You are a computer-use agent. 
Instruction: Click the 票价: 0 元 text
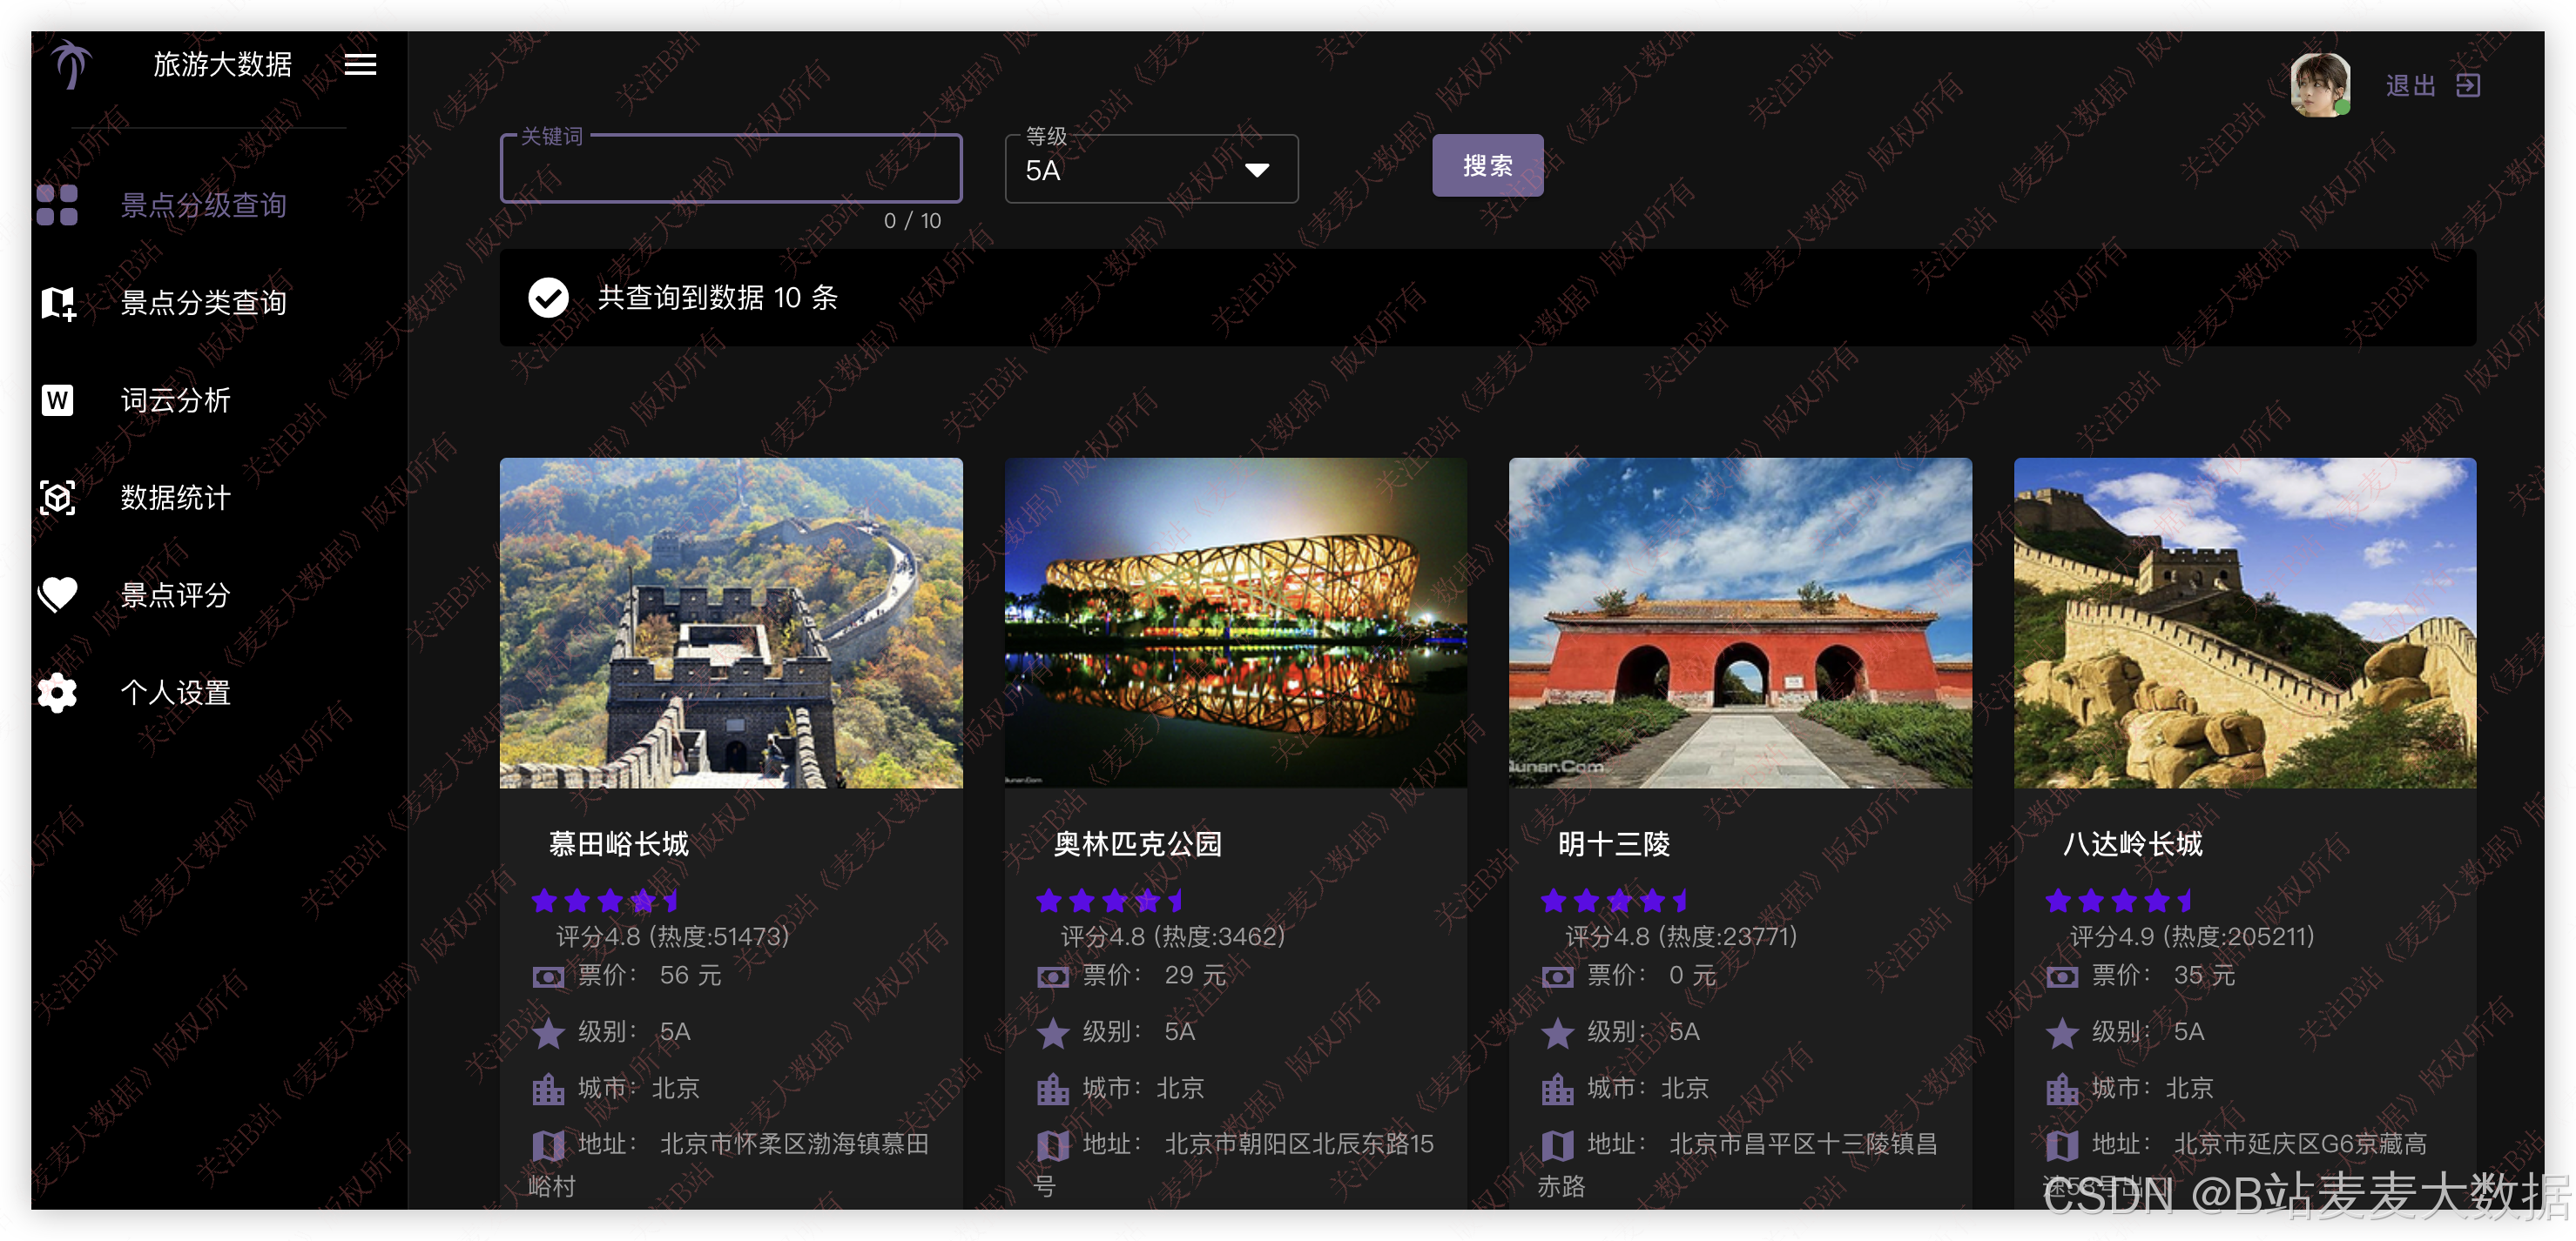pos(1651,976)
